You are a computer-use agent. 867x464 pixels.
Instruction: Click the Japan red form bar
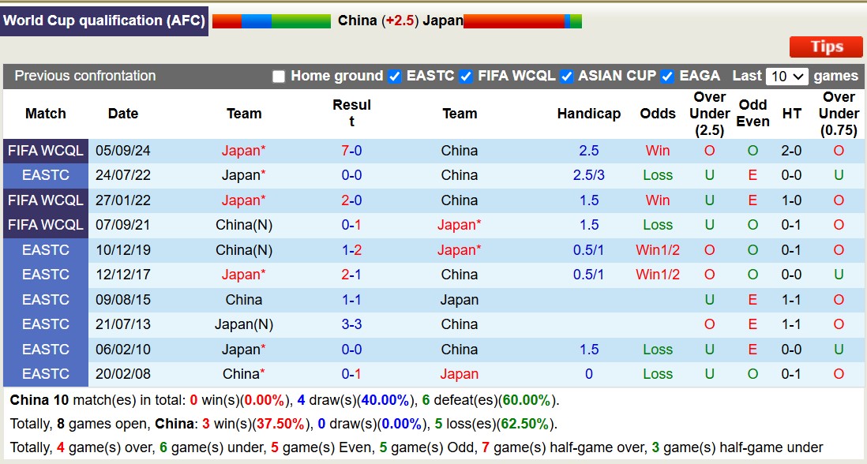(523, 21)
